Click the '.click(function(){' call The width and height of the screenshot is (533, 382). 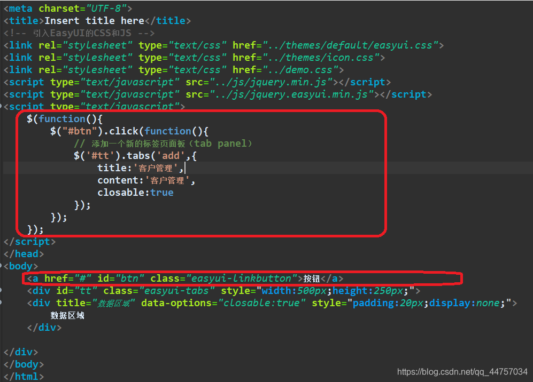[x=156, y=131]
